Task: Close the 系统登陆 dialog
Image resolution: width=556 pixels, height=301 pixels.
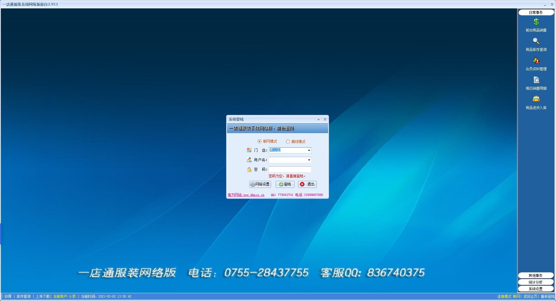Action: coord(325,120)
